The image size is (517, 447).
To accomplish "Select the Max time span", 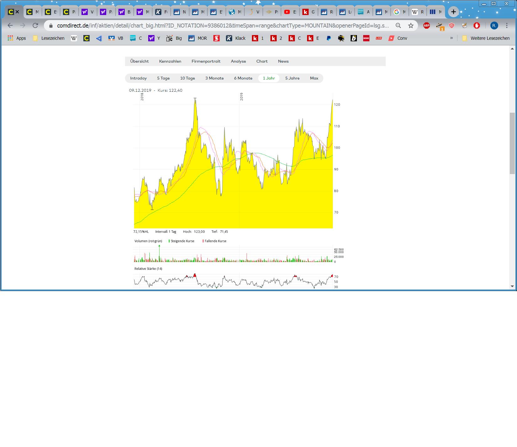I will point(314,78).
